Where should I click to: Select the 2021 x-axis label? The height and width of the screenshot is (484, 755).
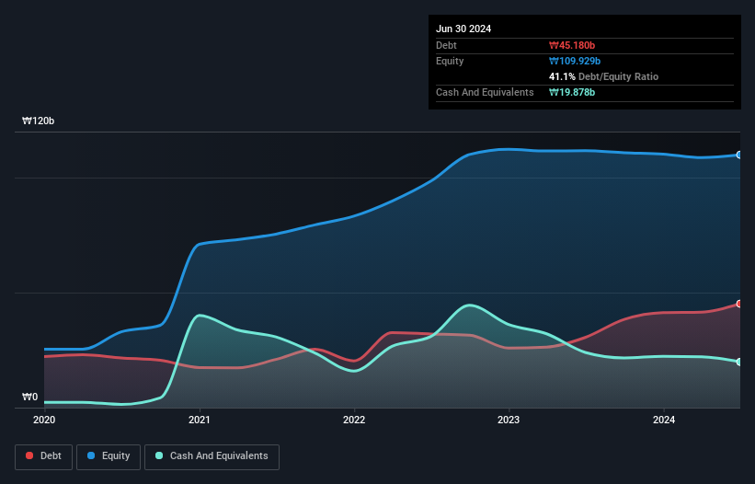click(200, 420)
